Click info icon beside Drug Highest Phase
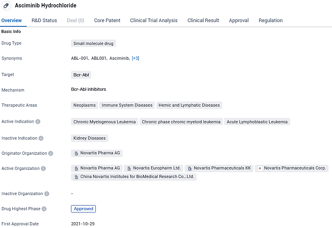The height and width of the screenshot is (228, 332). [44, 209]
